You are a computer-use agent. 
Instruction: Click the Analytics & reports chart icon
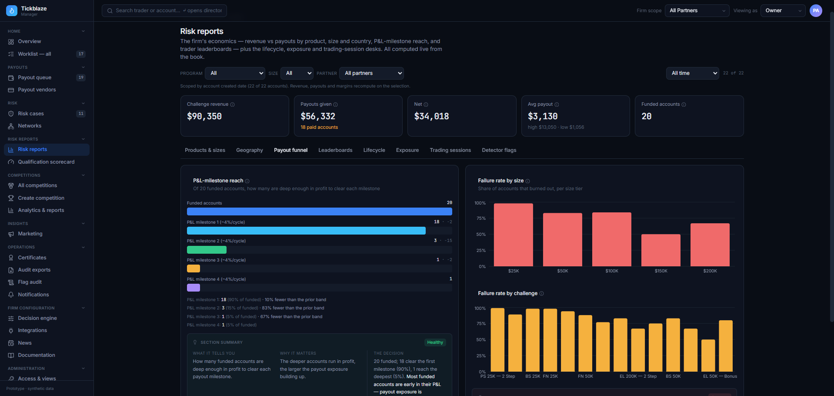pyautogui.click(x=11, y=210)
